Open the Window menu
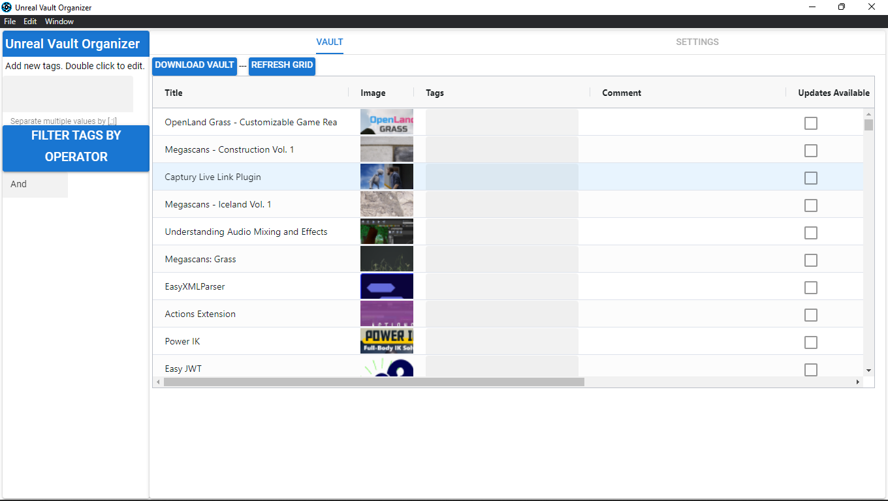This screenshot has width=888, height=501. (x=59, y=22)
